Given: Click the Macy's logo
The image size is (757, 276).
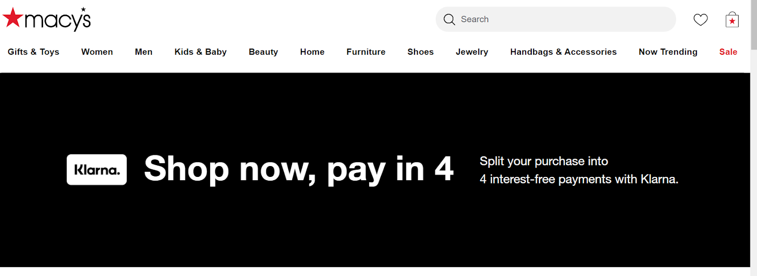Looking at the screenshot, I should (46, 19).
